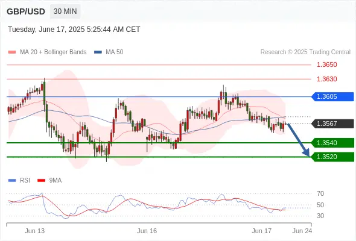Viewport: 356px width, 241px height.
Task: Click the blue RSI legend swatch
Action: click(x=12, y=181)
